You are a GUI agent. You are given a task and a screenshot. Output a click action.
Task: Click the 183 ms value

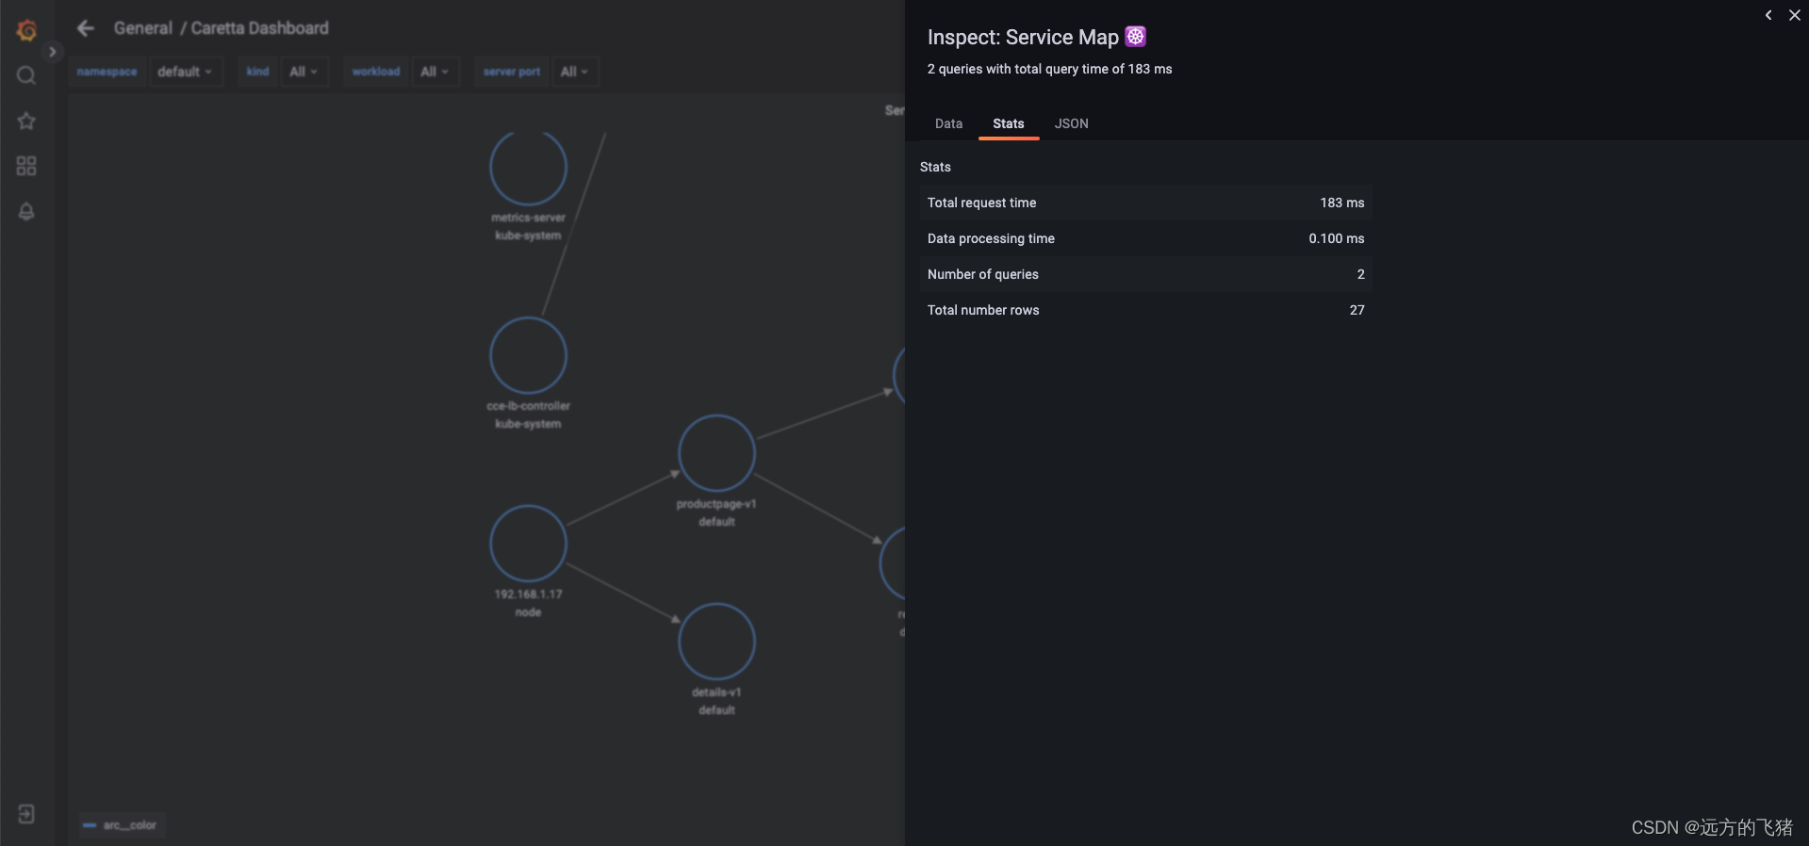click(1341, 203)
